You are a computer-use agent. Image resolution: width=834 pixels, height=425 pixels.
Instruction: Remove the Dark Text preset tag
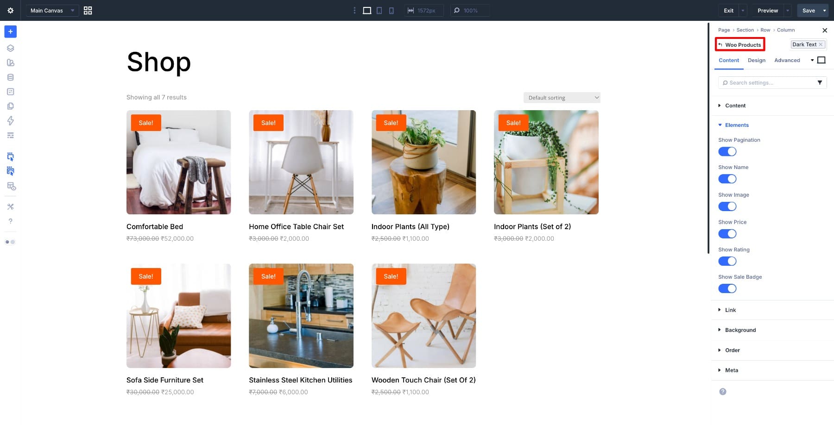(x=821, y=44)
